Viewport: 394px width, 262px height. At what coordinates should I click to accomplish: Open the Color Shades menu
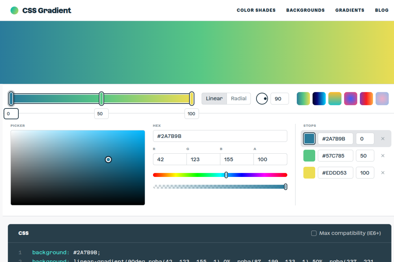256,10
